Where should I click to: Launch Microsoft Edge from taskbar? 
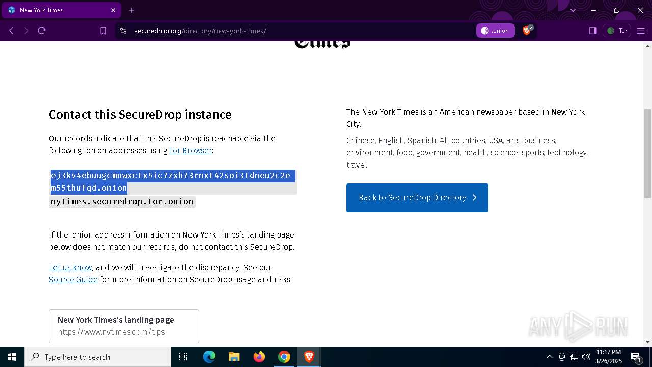point(209,357)
